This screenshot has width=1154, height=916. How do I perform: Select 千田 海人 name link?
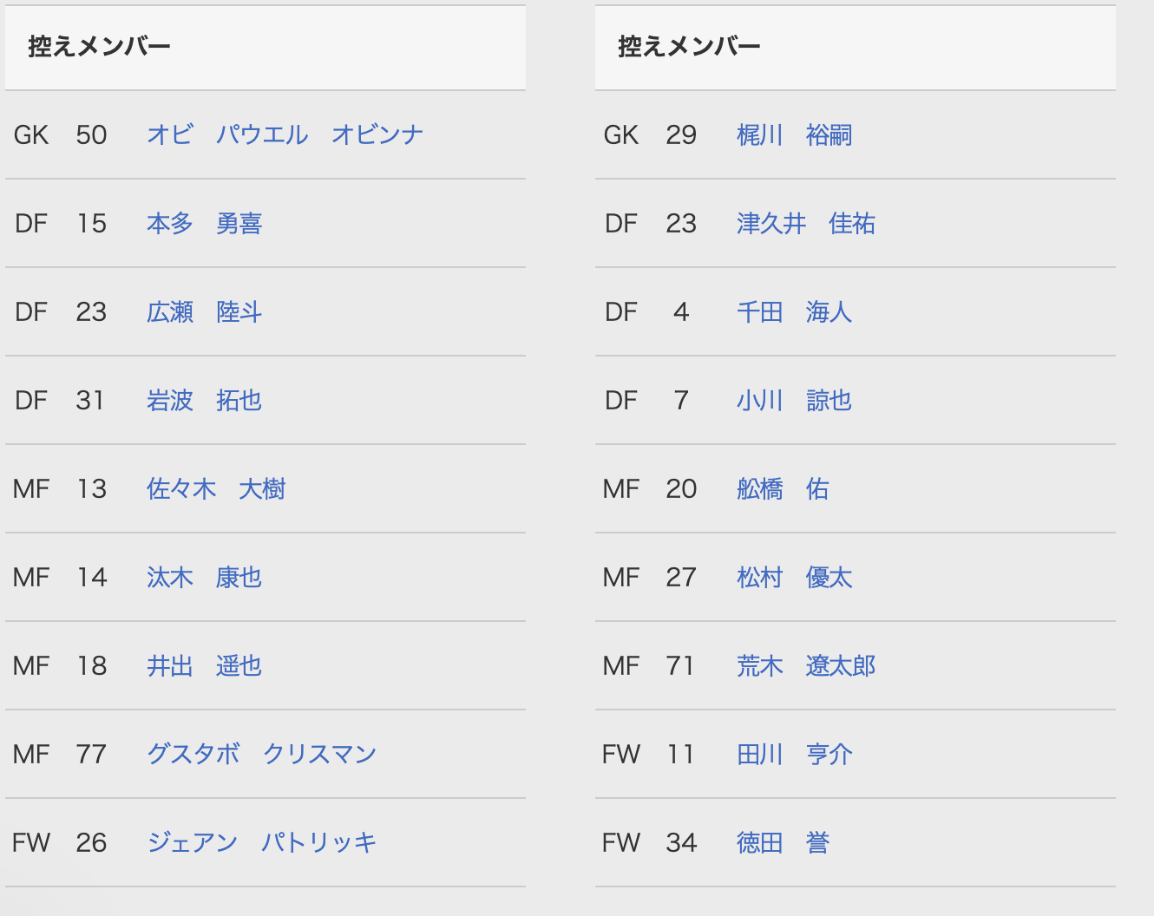[x=794, y=312]
